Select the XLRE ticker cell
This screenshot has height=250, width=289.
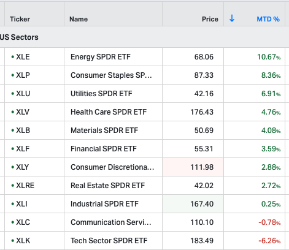tap(34, 186)
